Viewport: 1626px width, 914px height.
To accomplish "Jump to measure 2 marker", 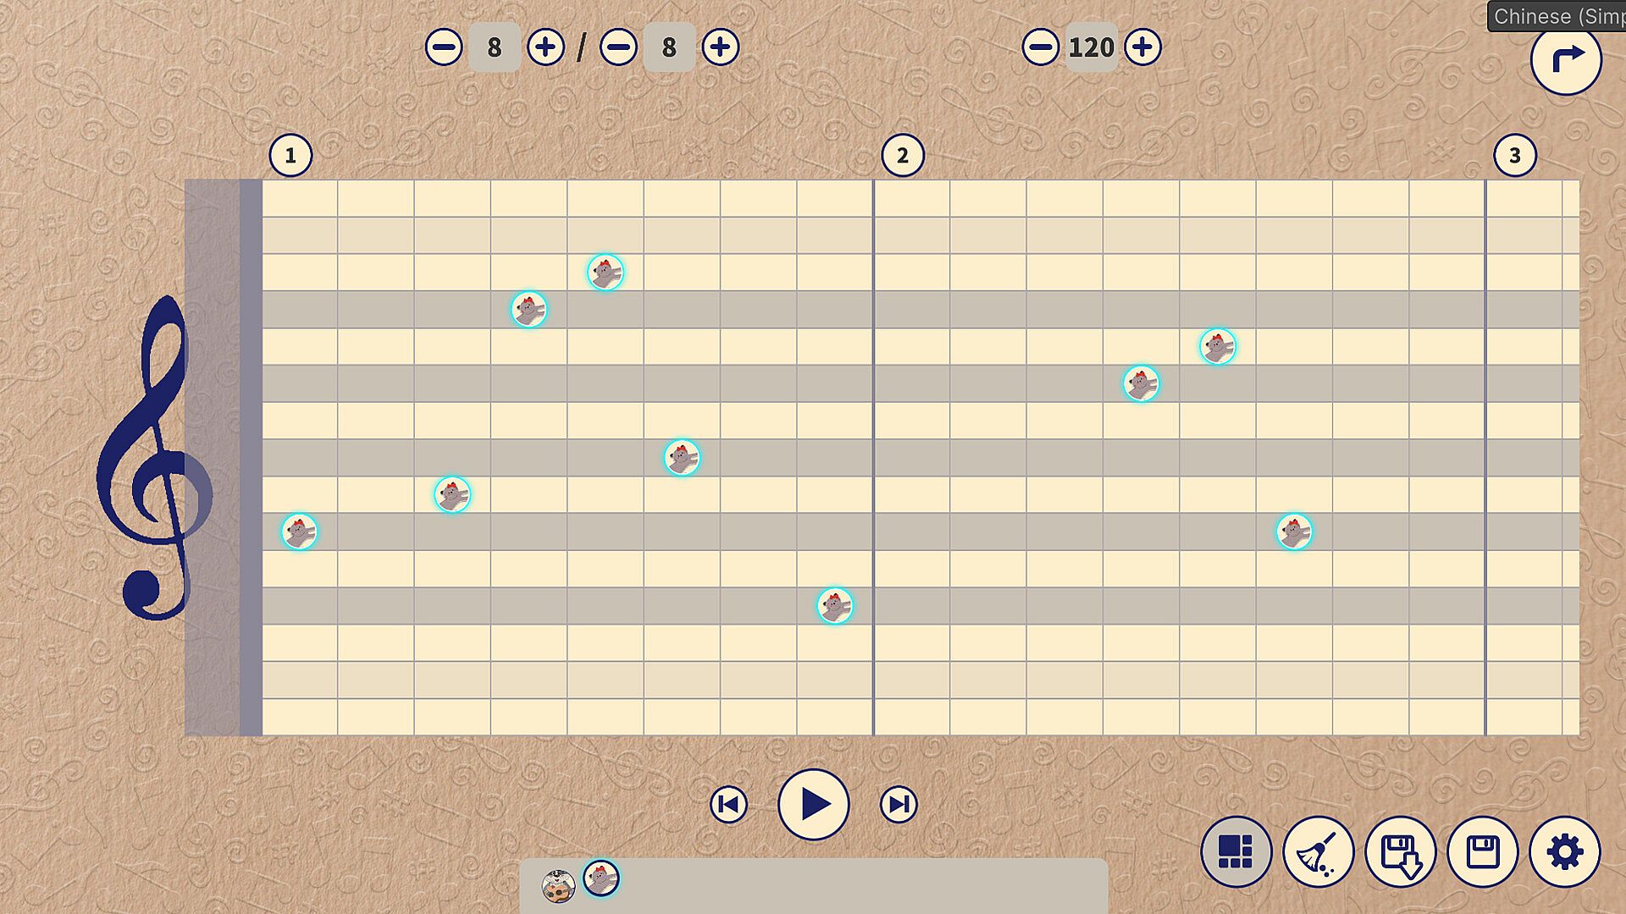I will (x=903, y=156).
